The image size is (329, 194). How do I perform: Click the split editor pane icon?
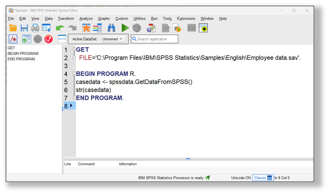62,39
